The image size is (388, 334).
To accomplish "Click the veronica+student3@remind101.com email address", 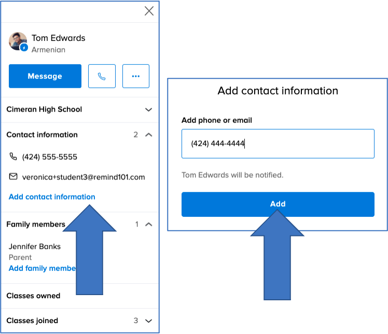I will pyautogui.click(x=84, y=177).
